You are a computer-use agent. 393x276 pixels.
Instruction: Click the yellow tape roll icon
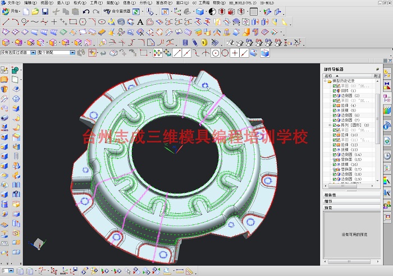[204, 43]
